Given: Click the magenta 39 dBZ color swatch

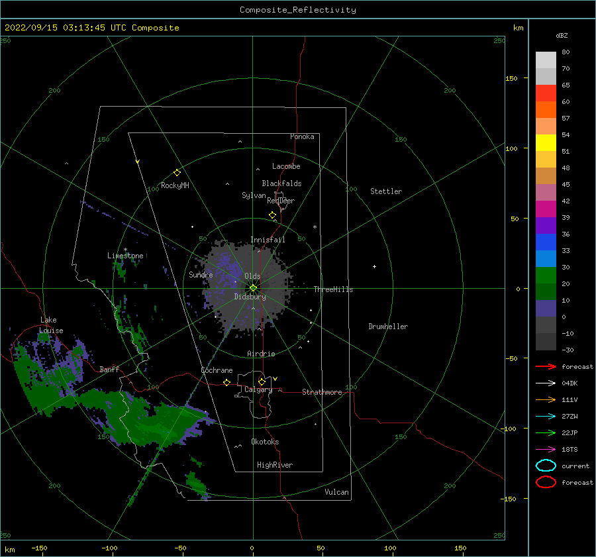Looking at the screenshot, I should (546, 209).
